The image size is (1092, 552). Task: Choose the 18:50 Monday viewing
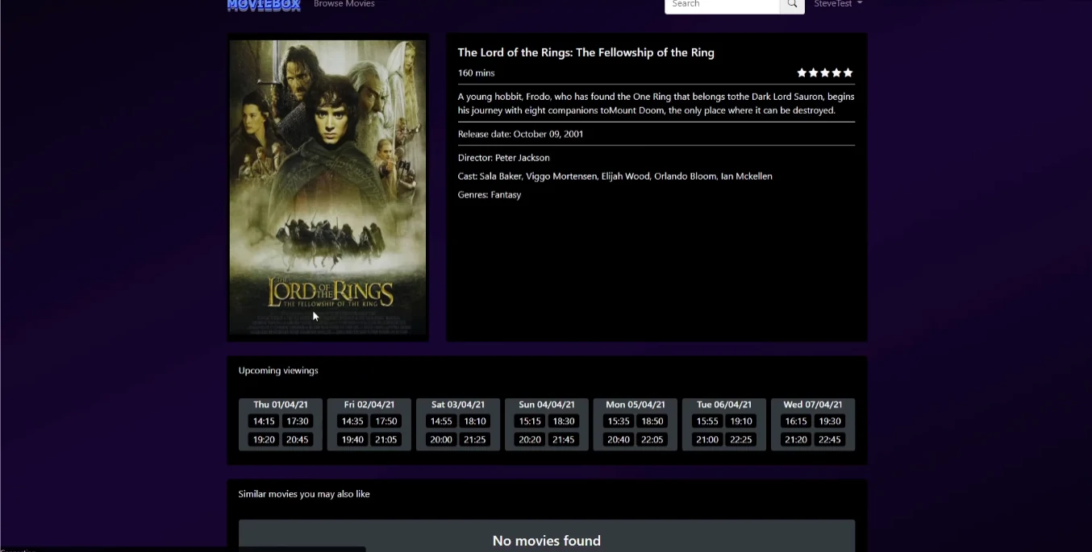[x=652, y=421]
